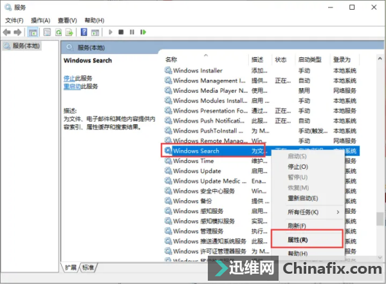Click the 停止 this service link
Viewport: 386px width, 284px height.
click(x=69, y=79)
